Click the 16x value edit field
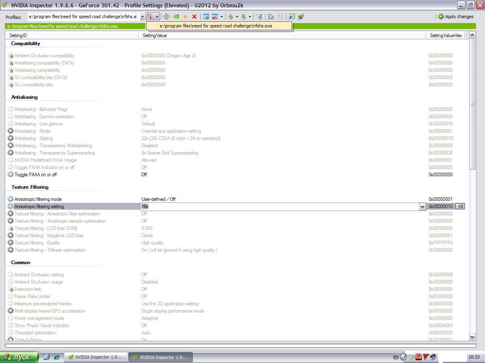 [x=280, y=207]
